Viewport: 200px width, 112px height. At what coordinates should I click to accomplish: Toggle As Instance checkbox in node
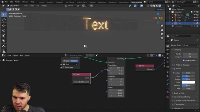point(63,67)
